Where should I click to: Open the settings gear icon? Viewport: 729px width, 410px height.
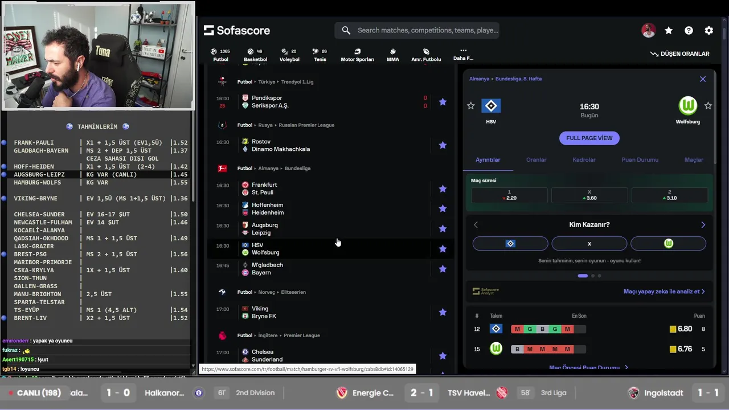708,31
